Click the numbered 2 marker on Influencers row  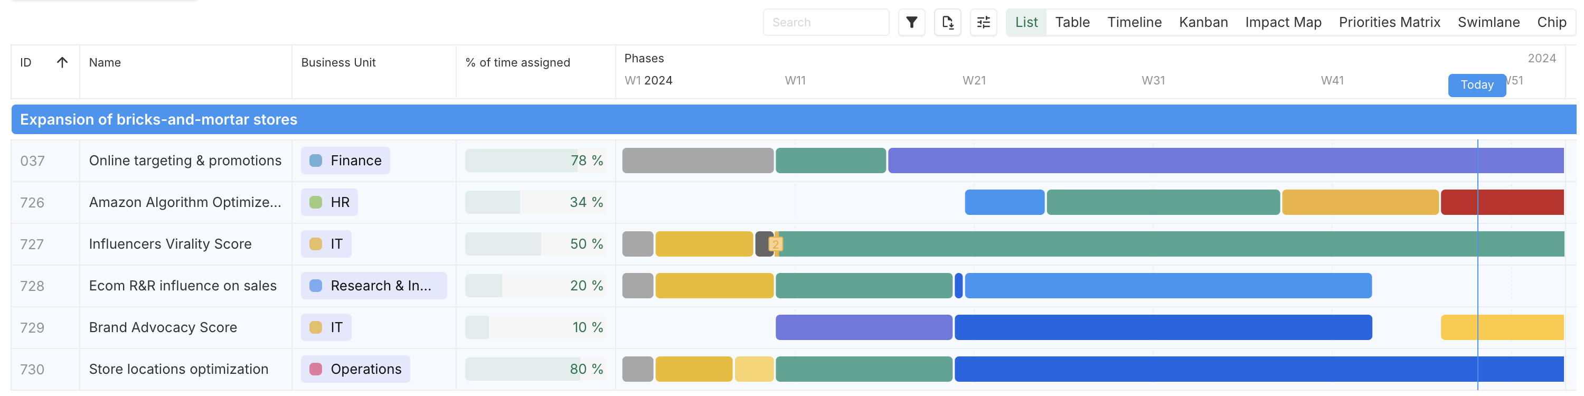tap(776, 244)
